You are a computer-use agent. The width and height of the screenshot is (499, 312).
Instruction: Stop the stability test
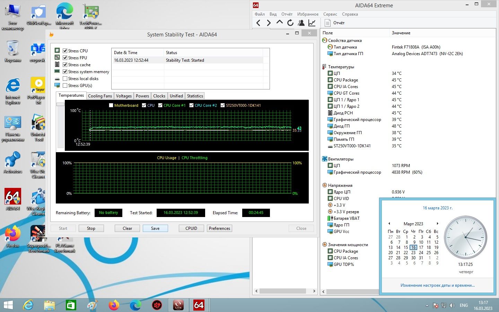pyautogui.click(x=91, y=228)
